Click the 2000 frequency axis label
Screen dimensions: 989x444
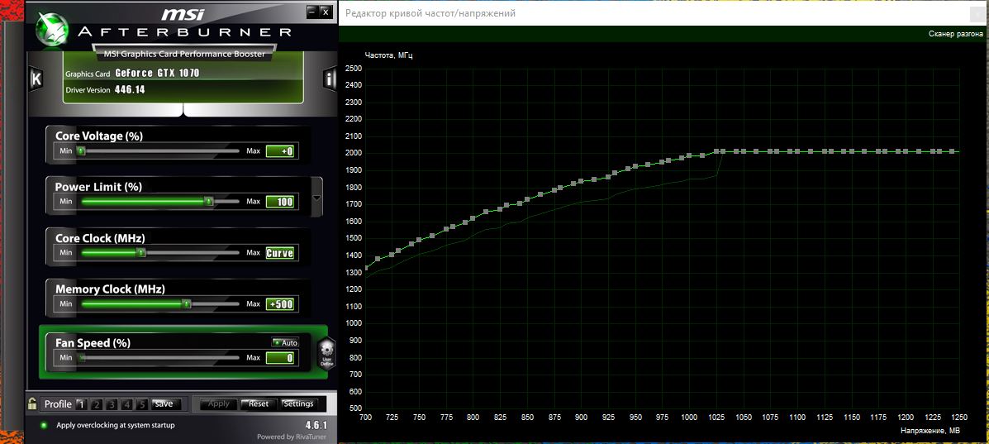[x=354, y=154]
